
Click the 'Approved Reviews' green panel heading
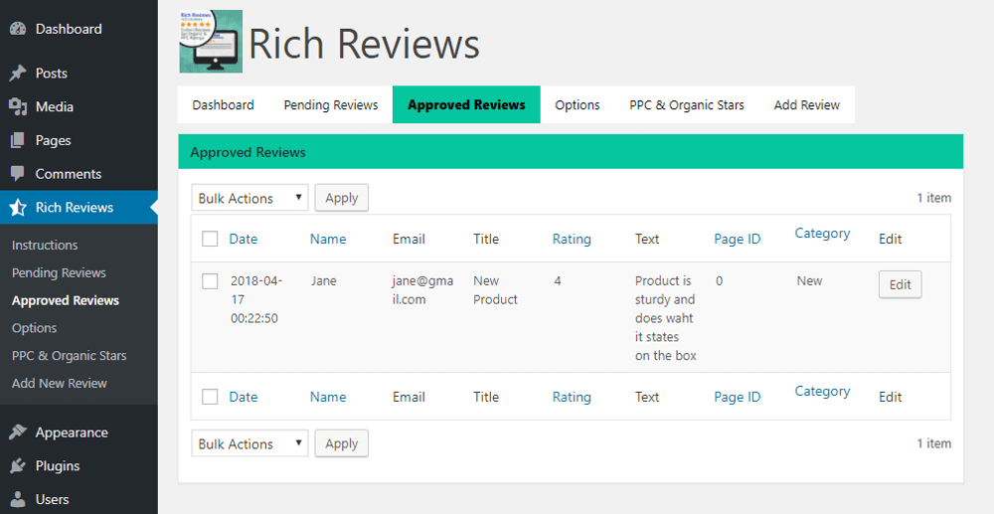(248, 152)
